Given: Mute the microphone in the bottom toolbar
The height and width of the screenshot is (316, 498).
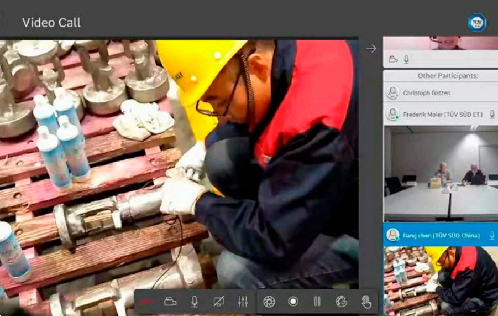Looking at the screenshot, I should (194, 302).
